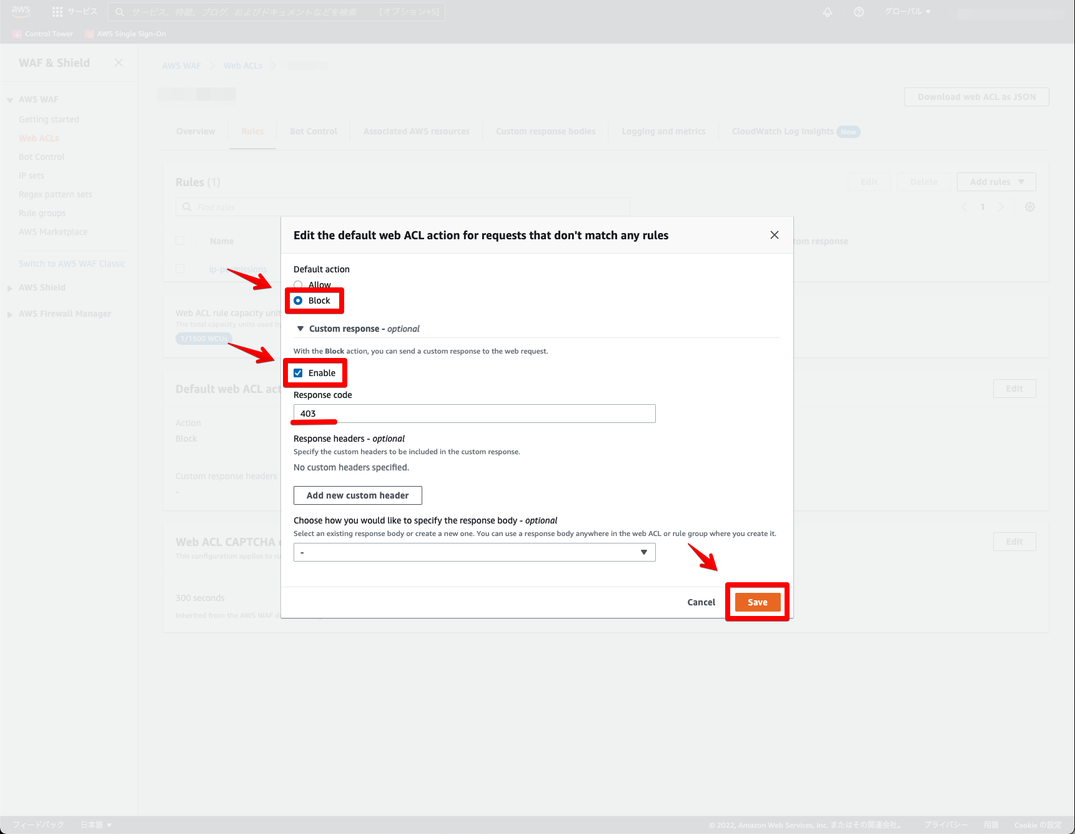The width and height of the screenshot is (1075, 834).
Task: Click the Find rules search field
Action: click(x=403, y=207)
